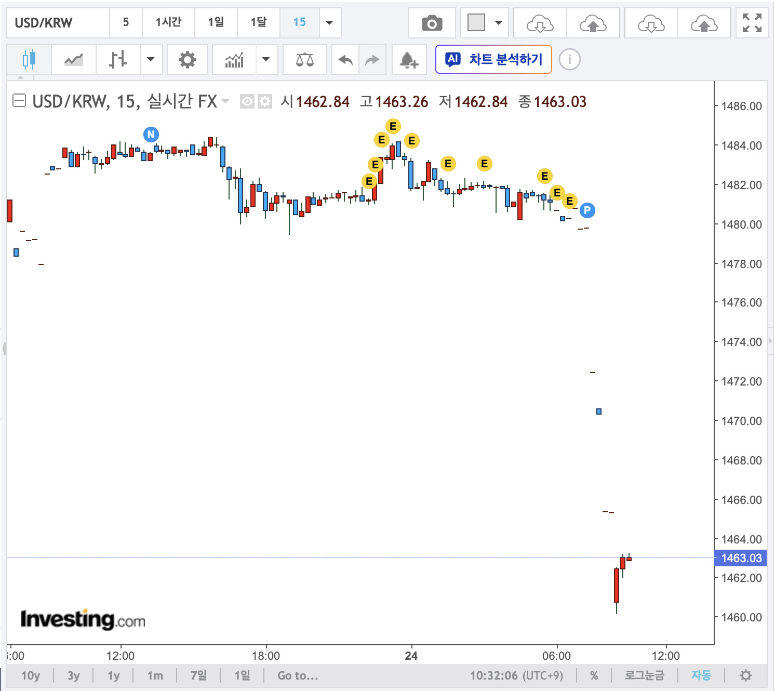The width and height of the screenshot is (775, 691).
Task: Undo the last chart action
Action: pos(345,60)
